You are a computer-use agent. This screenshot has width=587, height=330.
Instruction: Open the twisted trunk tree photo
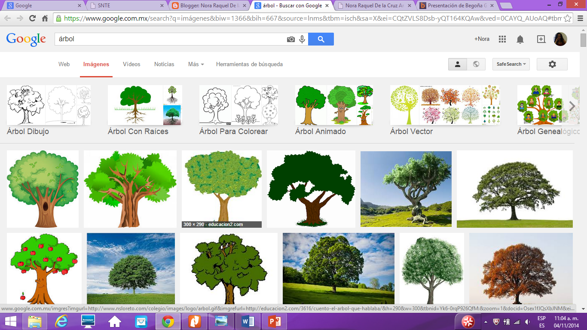[x=406, y=189]
